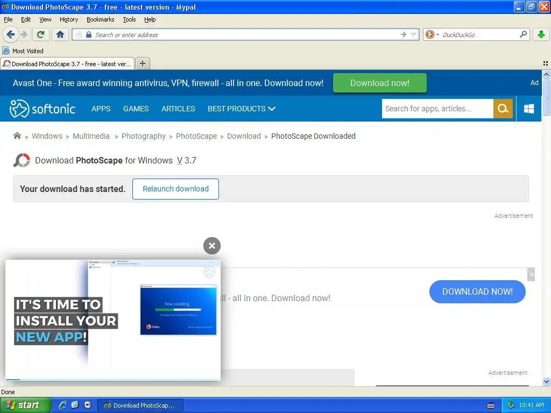This screenshot has width=551, height=413.
Task: Click the green Download now! Avast button
Action: [379, 83]
